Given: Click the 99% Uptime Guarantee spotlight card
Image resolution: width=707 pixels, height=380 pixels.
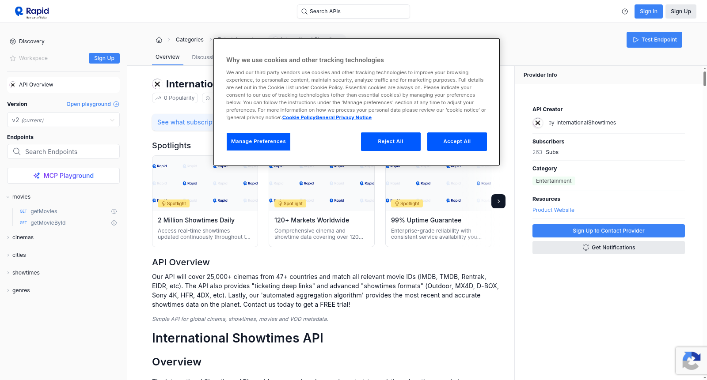Looking at the screenshot, I should (438, 201).
